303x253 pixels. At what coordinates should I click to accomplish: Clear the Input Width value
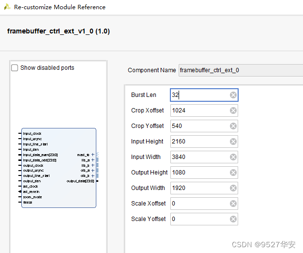(233, 157)
